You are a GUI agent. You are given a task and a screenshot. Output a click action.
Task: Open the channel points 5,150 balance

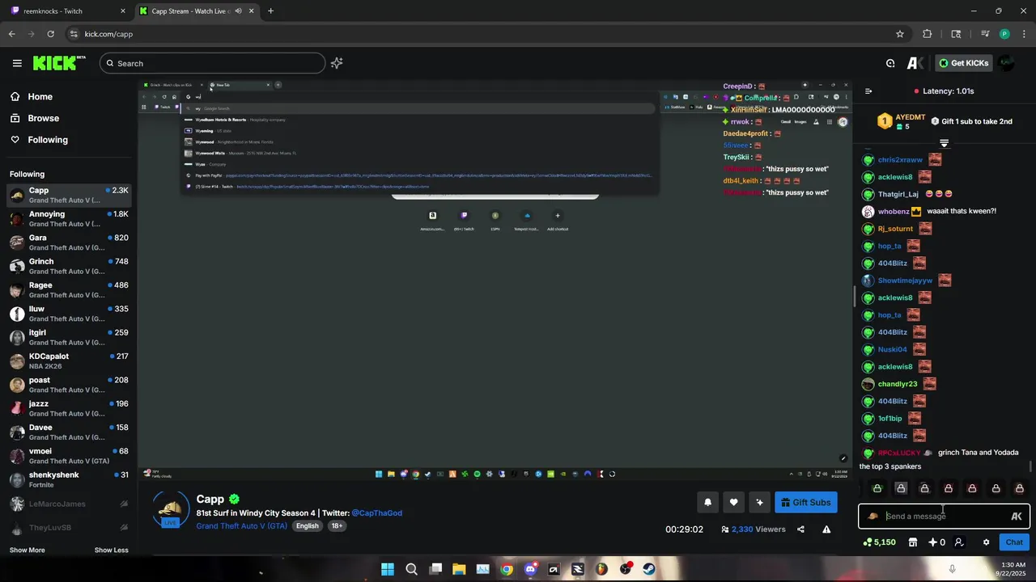880,542
